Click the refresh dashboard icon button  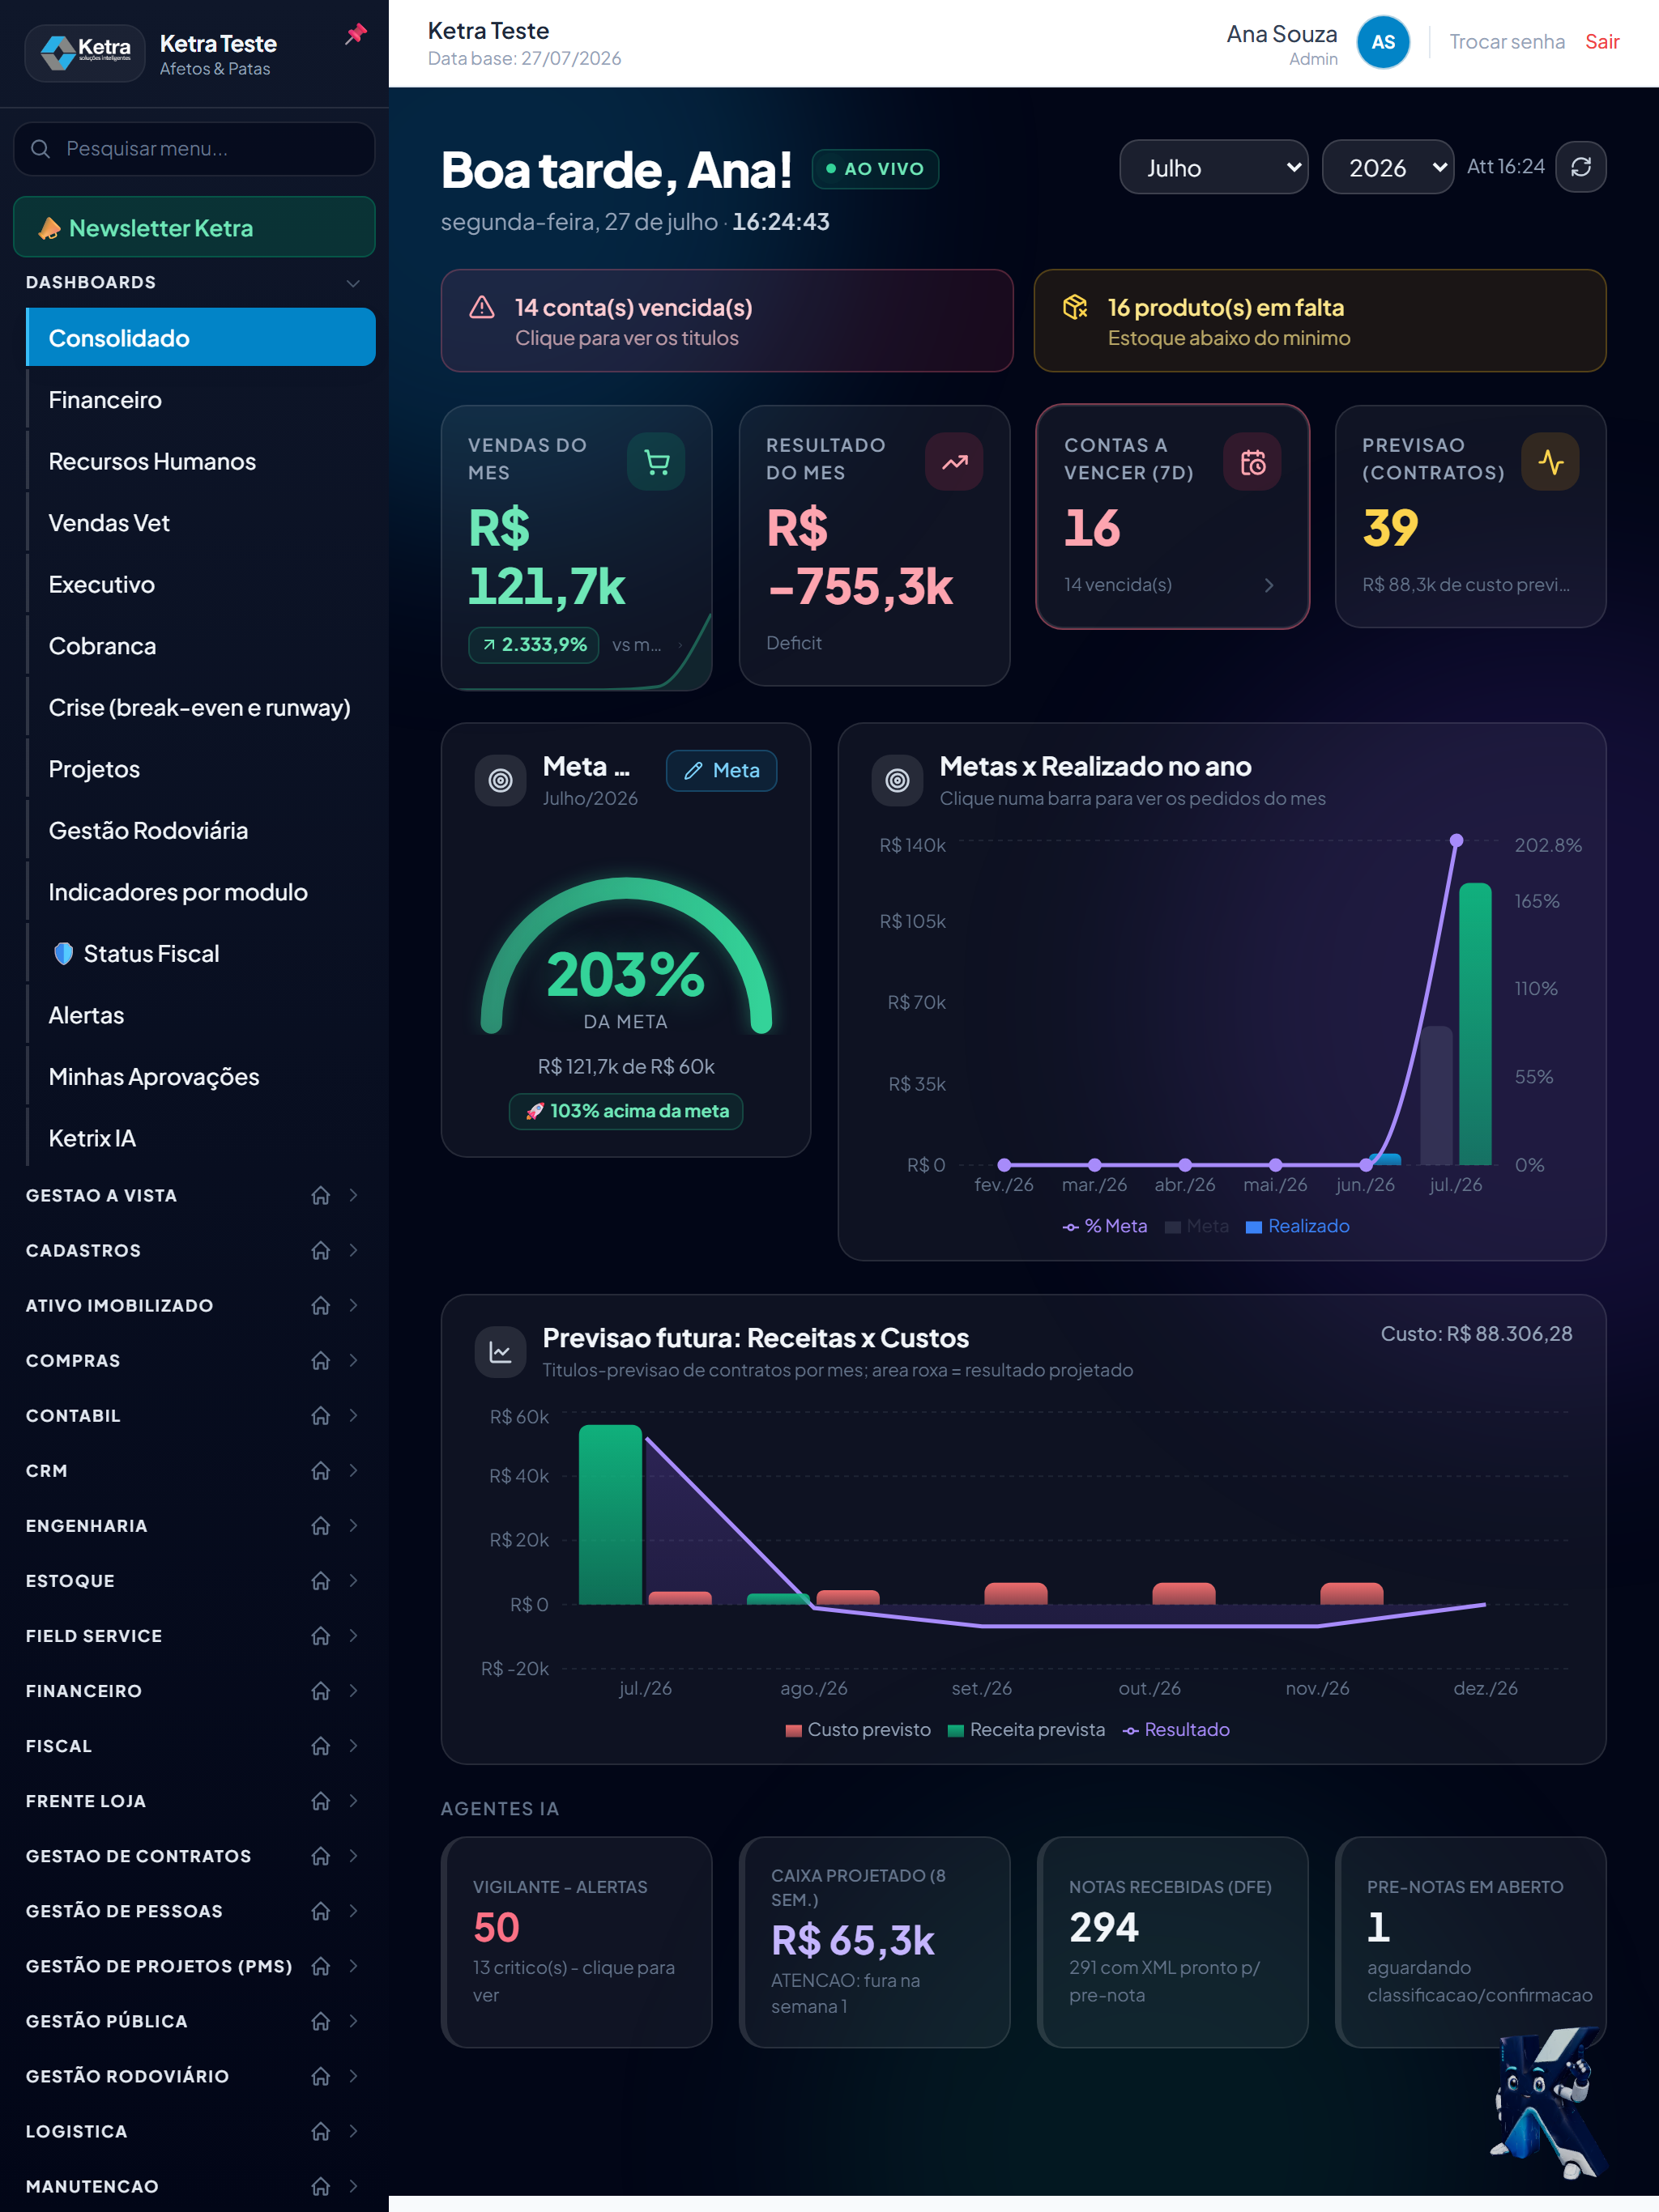point(1581,167)
